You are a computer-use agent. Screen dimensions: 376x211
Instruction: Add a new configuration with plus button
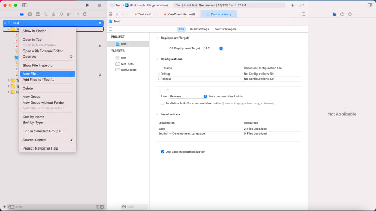[x=160, y=89]
